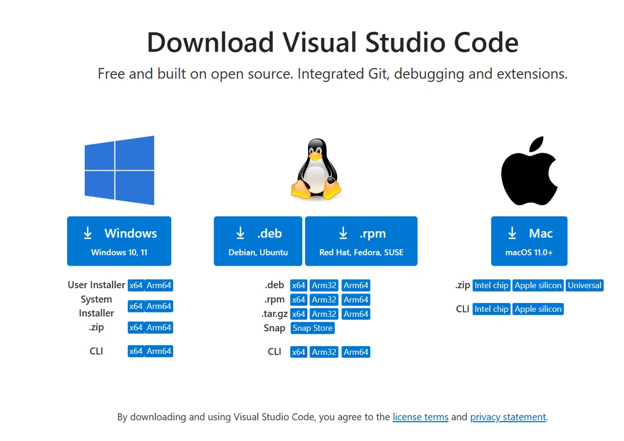Open the Snap Store link
The height and width of the screenshot is (441, 624).
point(313,328)
